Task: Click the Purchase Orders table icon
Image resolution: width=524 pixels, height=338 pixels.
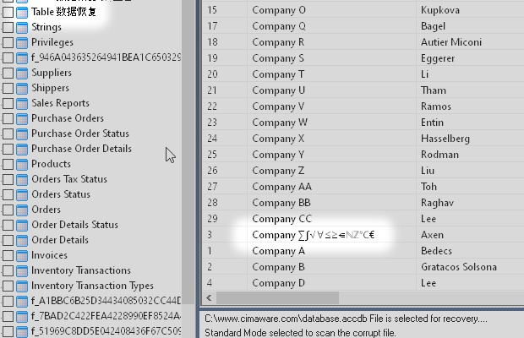Action: point(22,118)
